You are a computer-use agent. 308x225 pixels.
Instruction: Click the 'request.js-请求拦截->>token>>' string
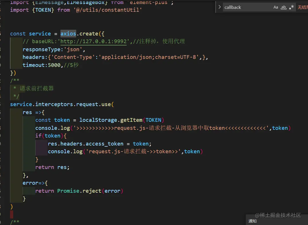(x=133, y=152)
